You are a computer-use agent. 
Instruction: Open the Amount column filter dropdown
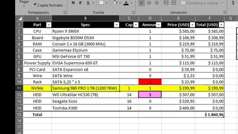[158, 25]
